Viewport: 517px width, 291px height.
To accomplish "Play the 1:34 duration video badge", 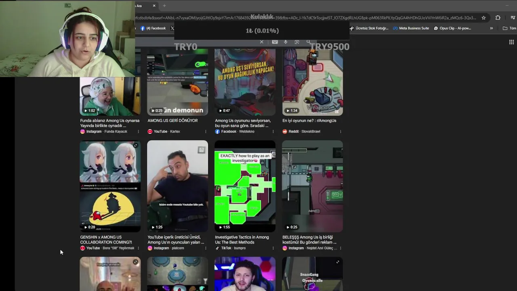I will click(292, 110).
